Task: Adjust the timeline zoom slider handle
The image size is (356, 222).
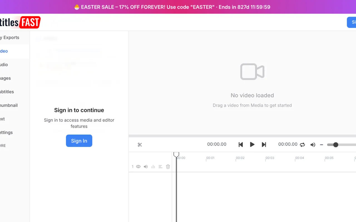Action: pos(336,145)
